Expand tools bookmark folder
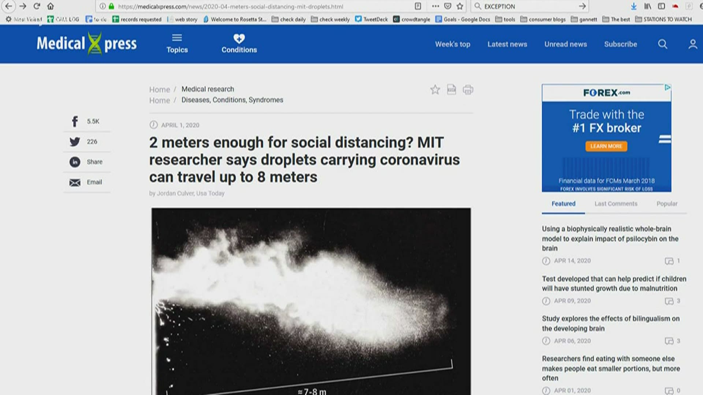The height and width of the screenshot is (395, 703). (505, 19)
